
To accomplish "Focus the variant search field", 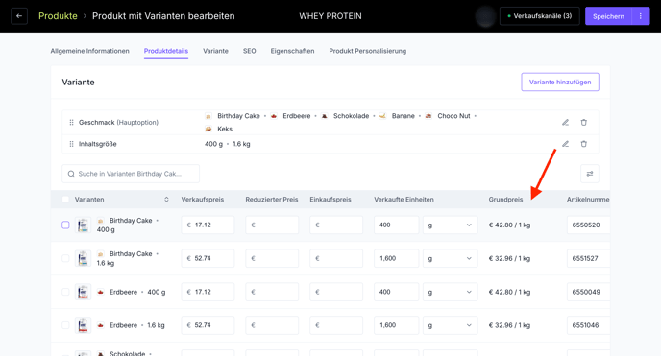I will pos(131,174).
